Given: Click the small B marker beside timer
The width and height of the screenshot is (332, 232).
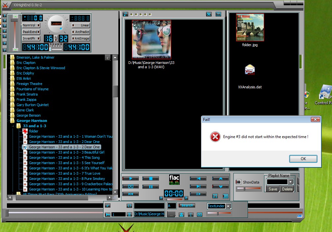Looking at the screenshot, I should (x=186, y=198).
